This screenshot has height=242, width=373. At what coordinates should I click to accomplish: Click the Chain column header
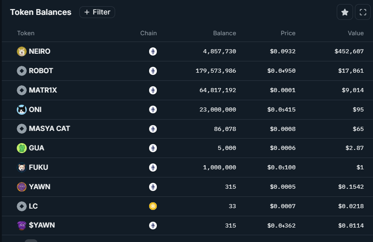(148, 33)
